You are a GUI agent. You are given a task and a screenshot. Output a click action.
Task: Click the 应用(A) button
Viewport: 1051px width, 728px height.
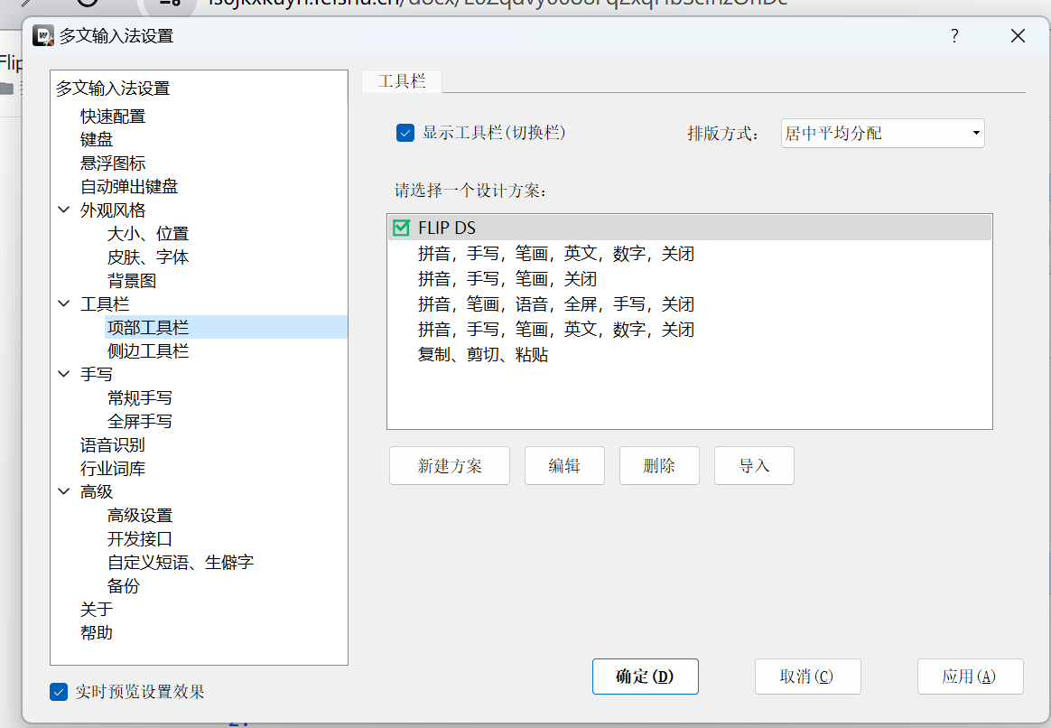(x=969, y=677)
